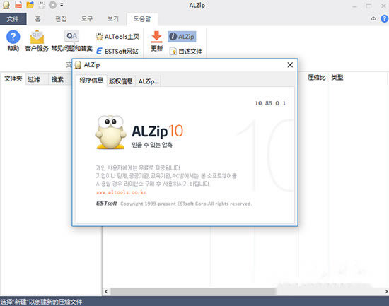Click the ALZip egg mascot logo
389x306 pixels.
[110, 132]
